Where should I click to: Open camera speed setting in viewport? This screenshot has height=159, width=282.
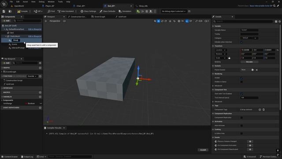(207, 21)
